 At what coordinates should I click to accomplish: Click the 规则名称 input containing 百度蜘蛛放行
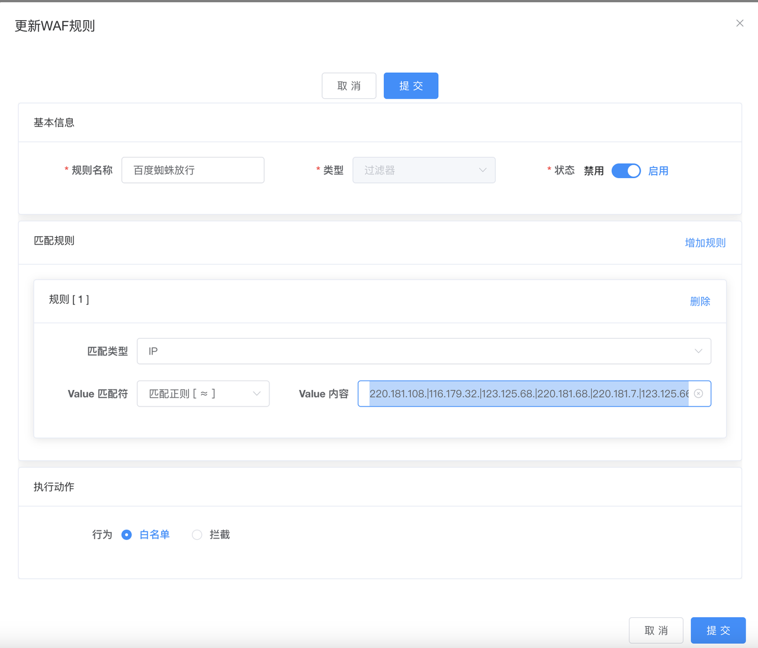click(192, 170)
